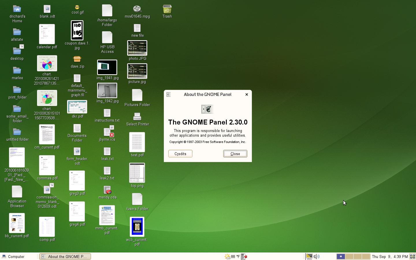Select the About the GNOME Panel taskbar entry

point(65,257)
